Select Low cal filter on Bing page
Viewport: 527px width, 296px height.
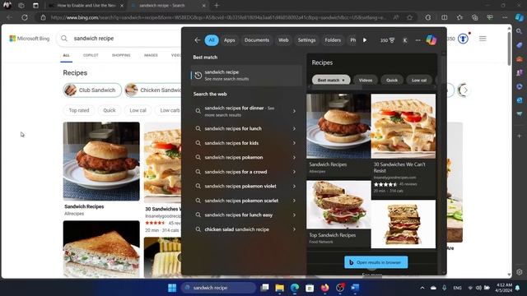pos(138,110)
